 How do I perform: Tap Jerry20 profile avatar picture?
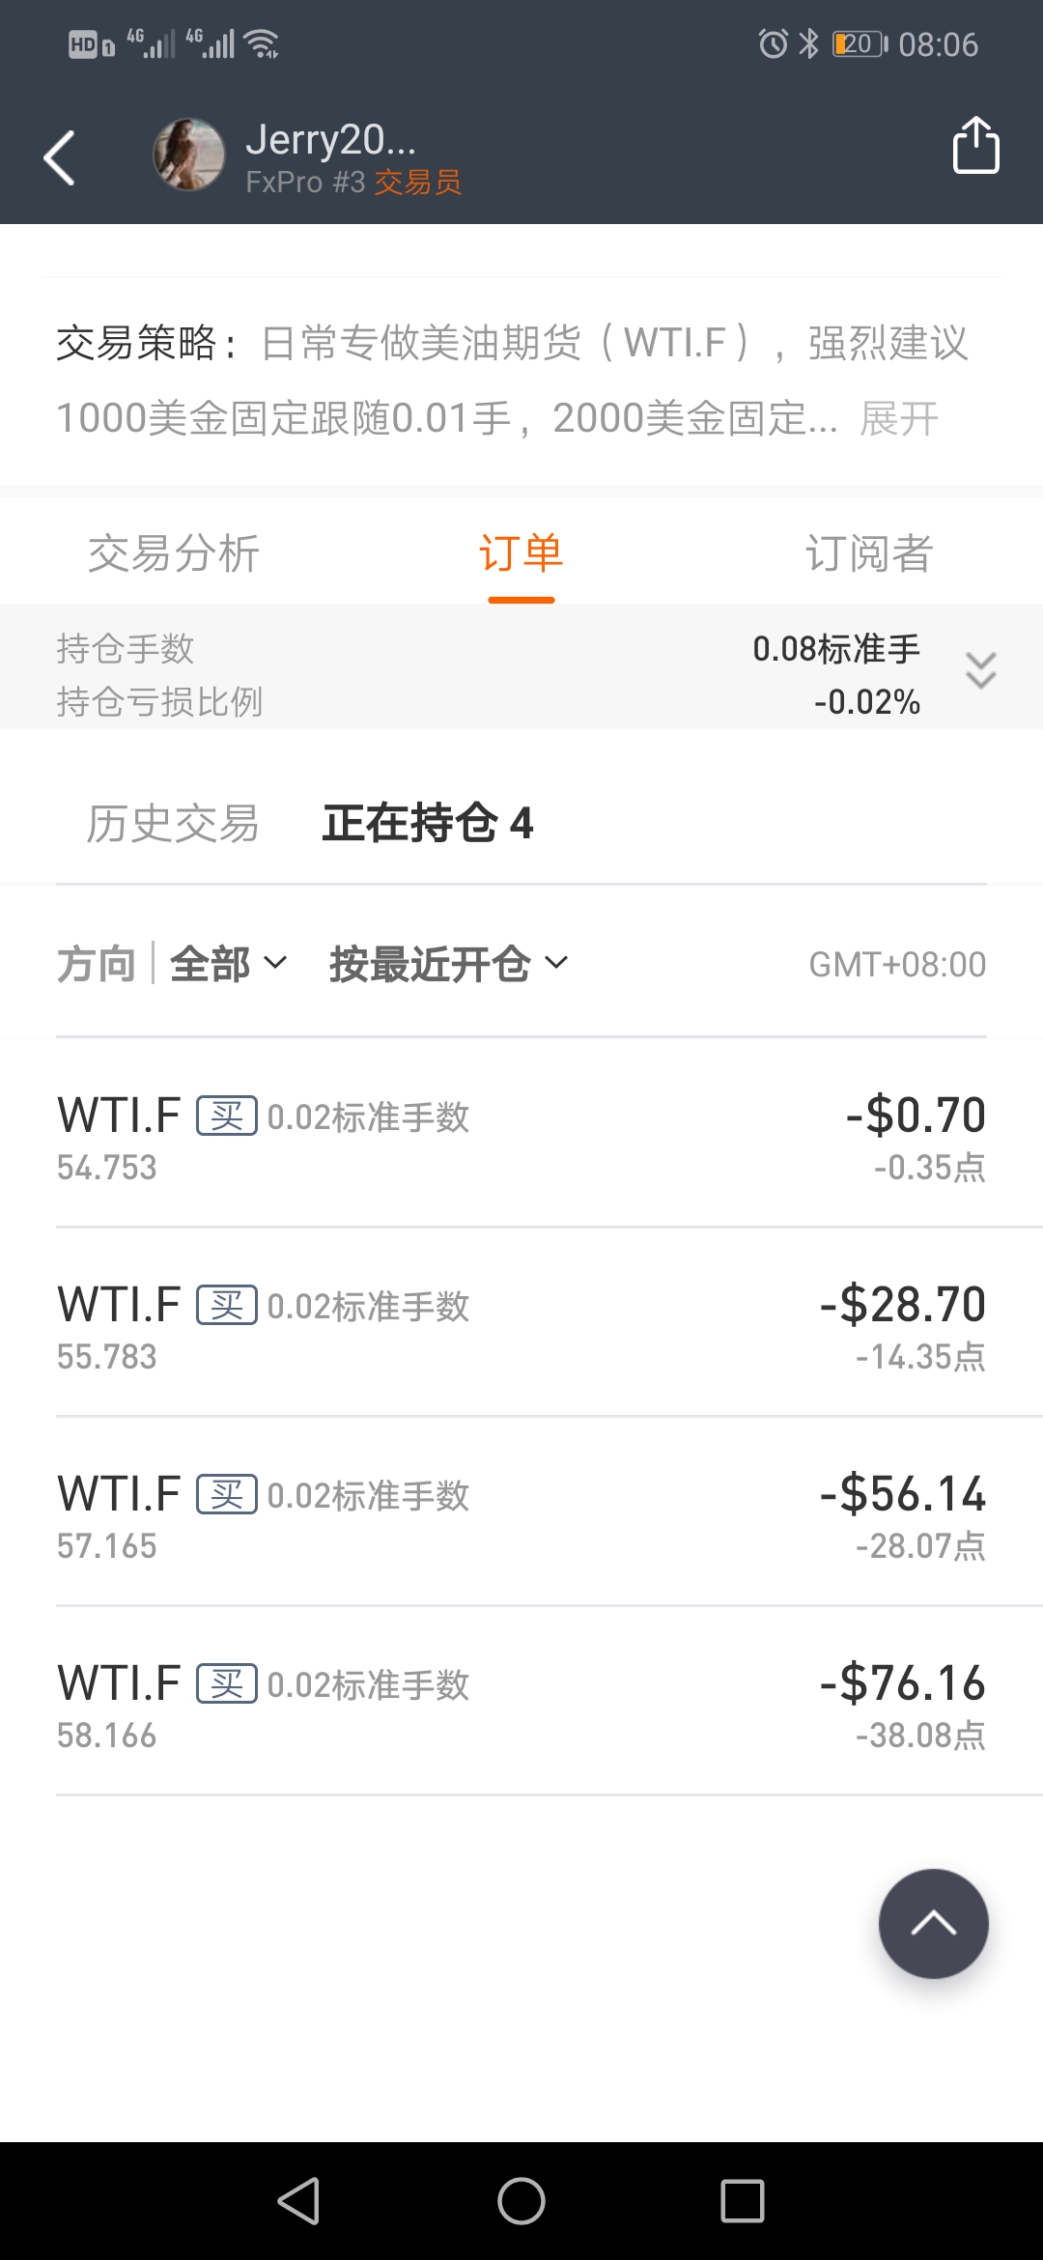(x=188, y=155)
